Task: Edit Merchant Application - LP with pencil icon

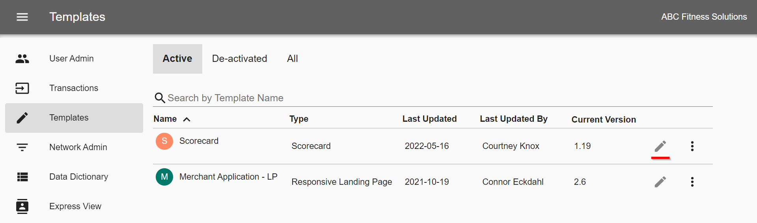Action: 660,182
